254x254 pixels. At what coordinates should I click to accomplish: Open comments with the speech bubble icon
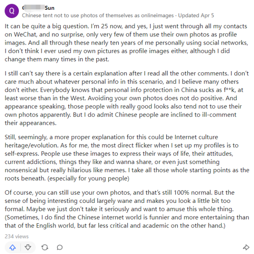[x=60, y=247]
